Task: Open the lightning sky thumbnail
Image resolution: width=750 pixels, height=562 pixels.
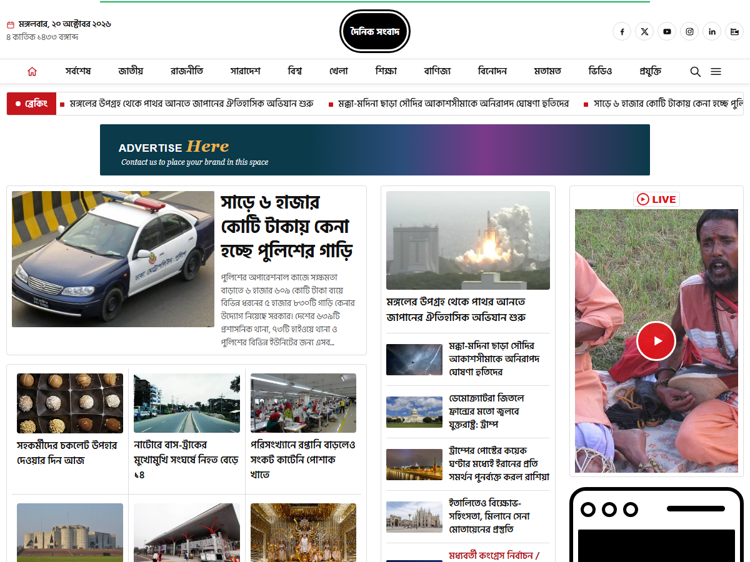Action: coord(416,360)
